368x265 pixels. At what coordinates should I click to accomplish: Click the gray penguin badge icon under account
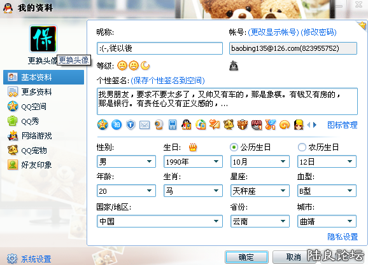[234, 65]
